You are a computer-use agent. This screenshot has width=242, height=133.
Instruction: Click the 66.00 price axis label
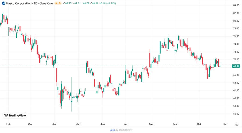tap(236, 75)
